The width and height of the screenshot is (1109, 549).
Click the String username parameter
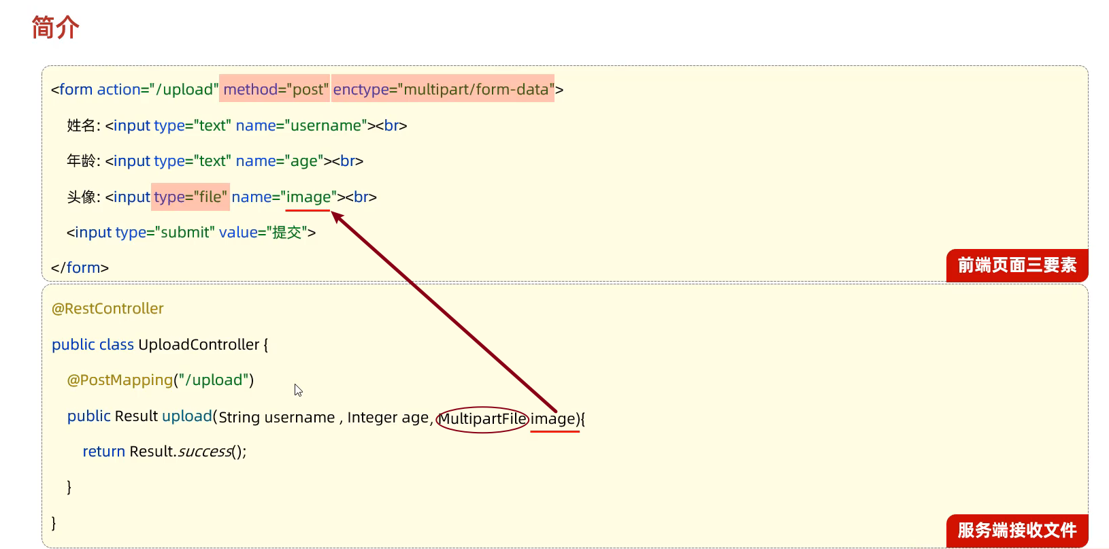[x=276, y=417]
